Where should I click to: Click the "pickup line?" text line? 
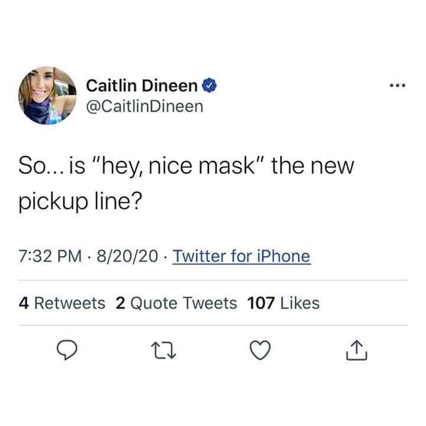(x=80, y=202)
